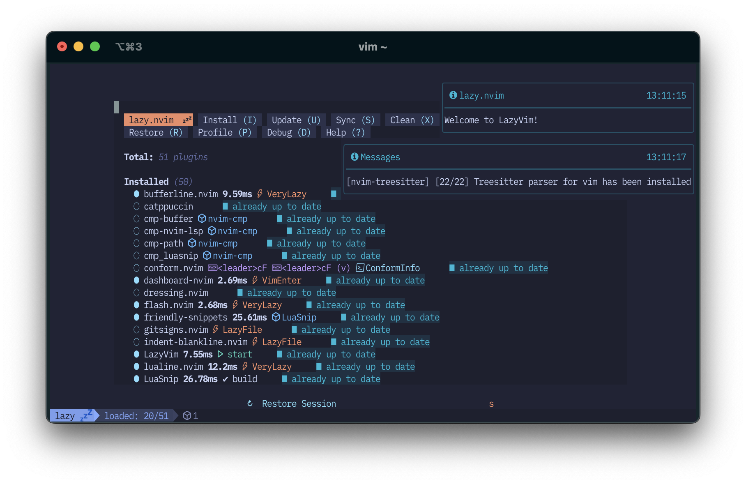The height and width of the screenshot is (484, 746).
Task: Click the keyboard icon before <leader>cF on conform.nvim
Action: (x=212, y=268)
